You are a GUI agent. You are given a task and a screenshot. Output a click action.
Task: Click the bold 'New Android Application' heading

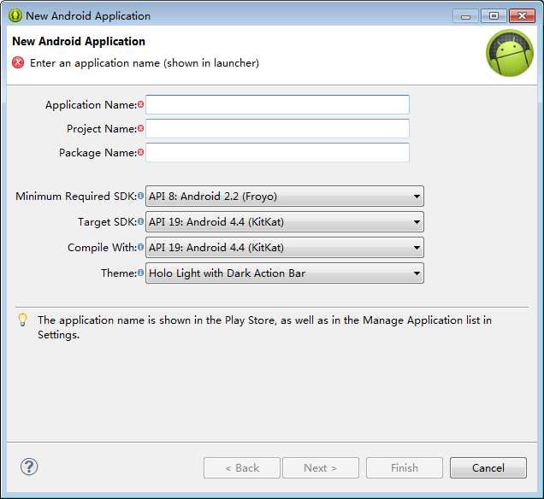coord(79,41)
